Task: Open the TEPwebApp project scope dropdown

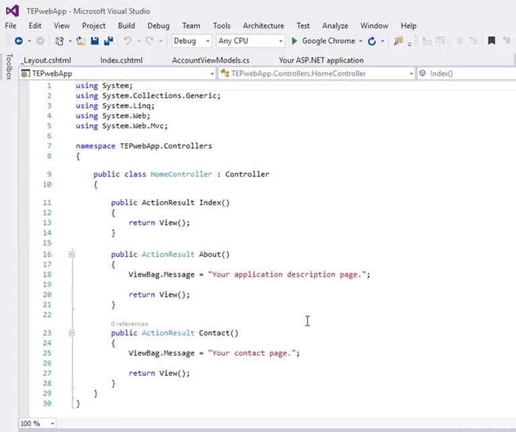Action: pyautogui.click(x=118, y=73)
